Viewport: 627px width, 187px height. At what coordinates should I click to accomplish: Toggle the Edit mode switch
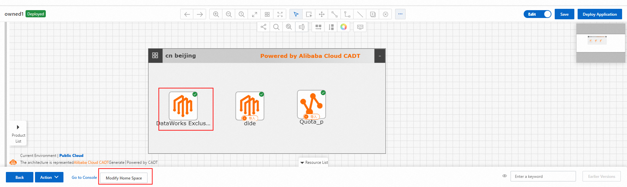pyautogui.click(x=537, y=14)
